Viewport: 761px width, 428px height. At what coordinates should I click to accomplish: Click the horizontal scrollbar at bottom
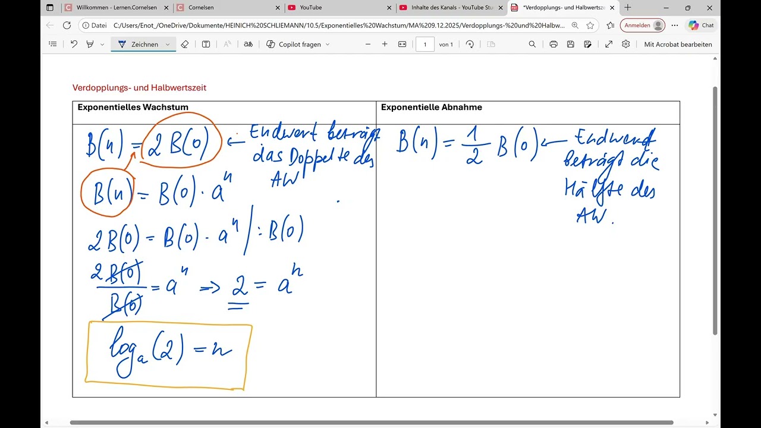(372, 423)
